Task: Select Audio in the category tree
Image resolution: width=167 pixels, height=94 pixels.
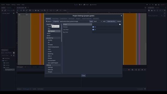Action: tap(49, 33)
